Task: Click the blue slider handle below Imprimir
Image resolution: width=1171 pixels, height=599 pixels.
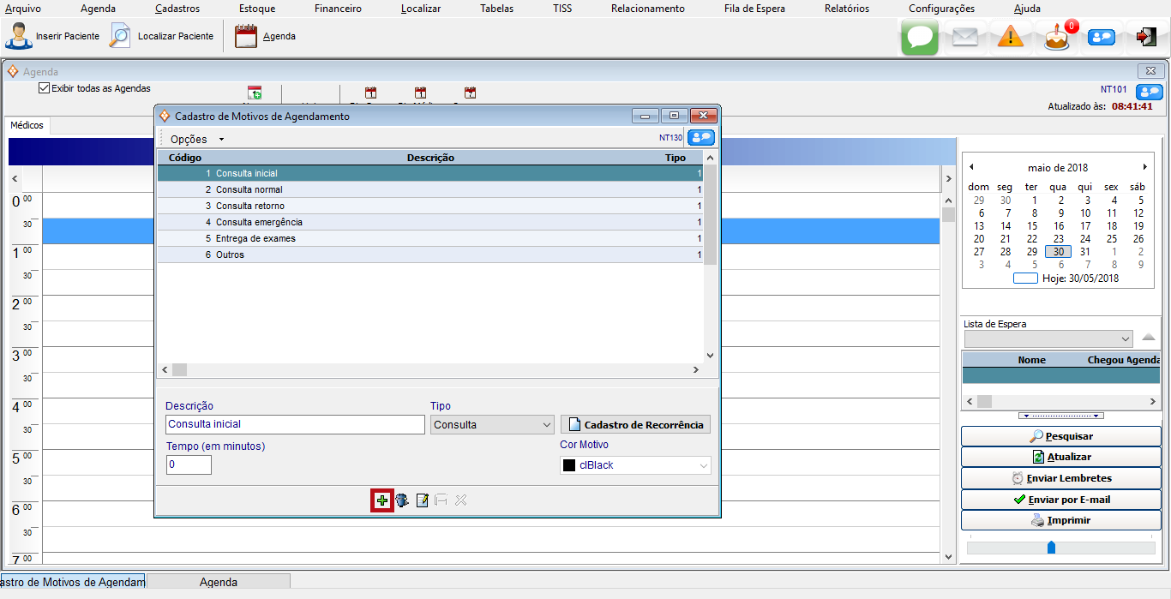Action: (x=1051, y=547)
